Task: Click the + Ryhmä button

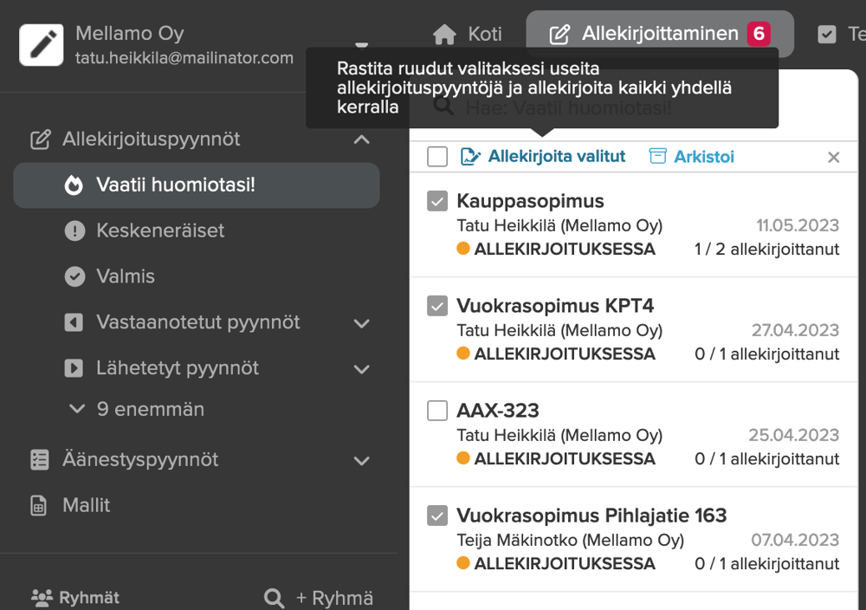Action: 334,598
